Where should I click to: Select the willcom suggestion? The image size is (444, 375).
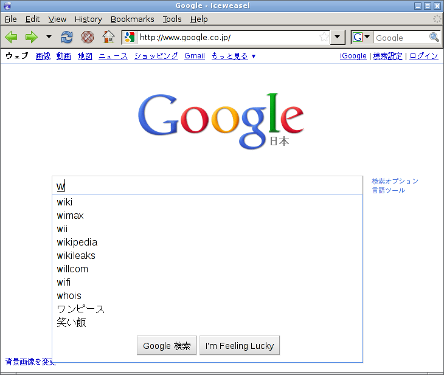tap(207, 269)
